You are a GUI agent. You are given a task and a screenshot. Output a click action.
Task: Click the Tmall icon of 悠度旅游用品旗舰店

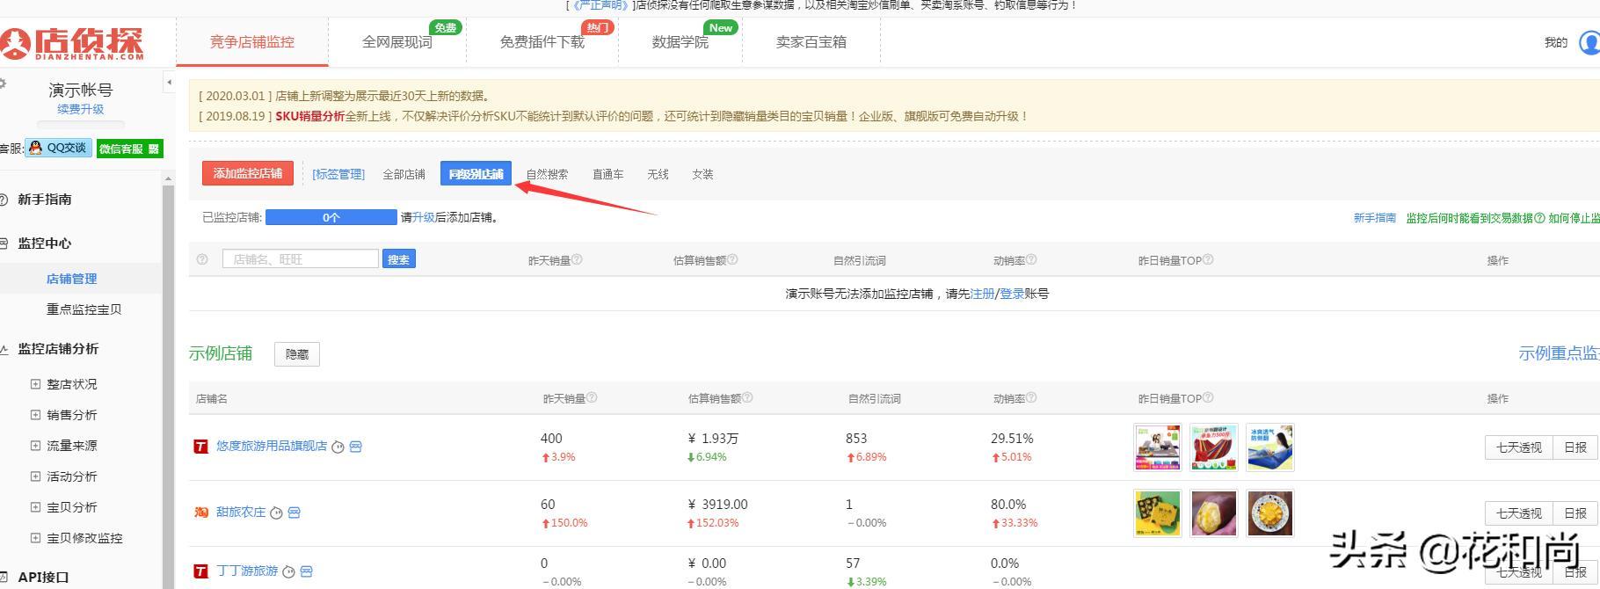click(x=201, y=447)
